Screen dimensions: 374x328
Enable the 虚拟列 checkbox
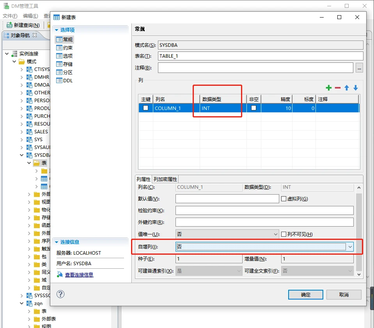click(284, 199)
